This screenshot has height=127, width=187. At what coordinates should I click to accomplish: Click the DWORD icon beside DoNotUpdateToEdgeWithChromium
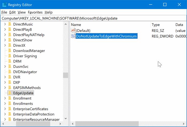pos(73,36)
